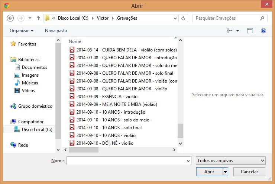Select ESSÊNCIA - violão file
The width and height of the screenshot is (275, 184).
click(x=103, y=97)
